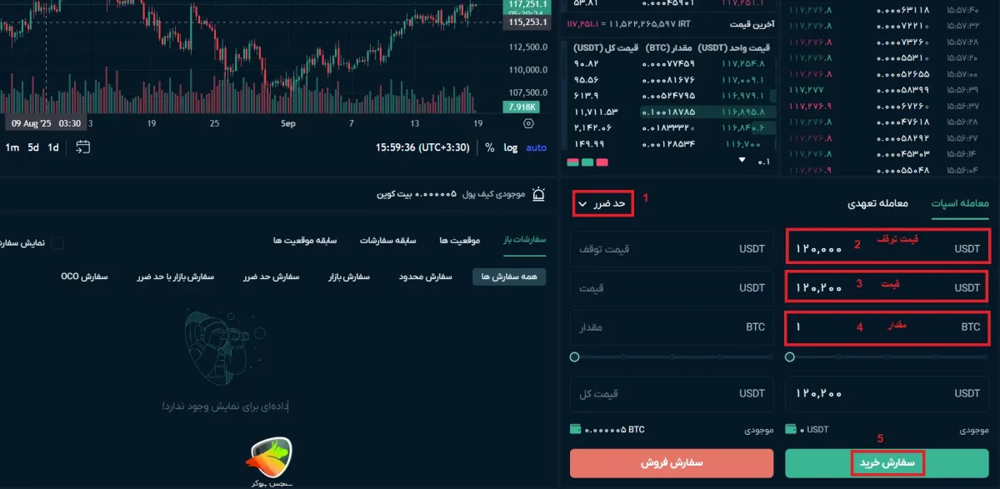Select order book price ۱۱۷,۰۰۹.۱

click(x=742, y=80)
